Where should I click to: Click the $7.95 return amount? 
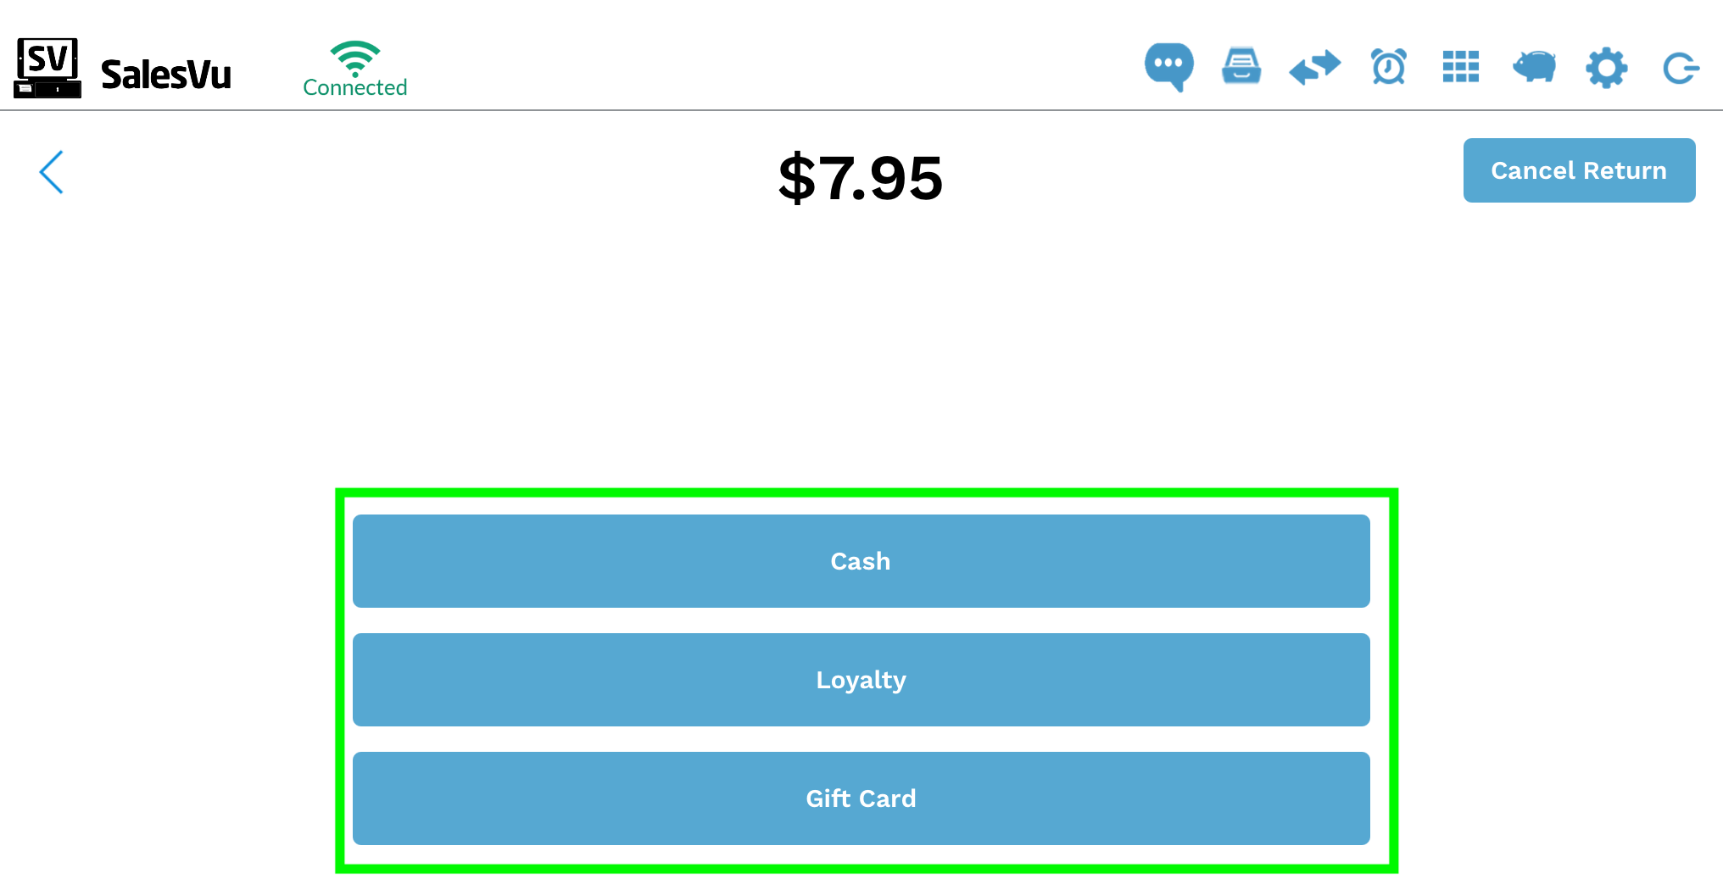click(x=860, y=178)
